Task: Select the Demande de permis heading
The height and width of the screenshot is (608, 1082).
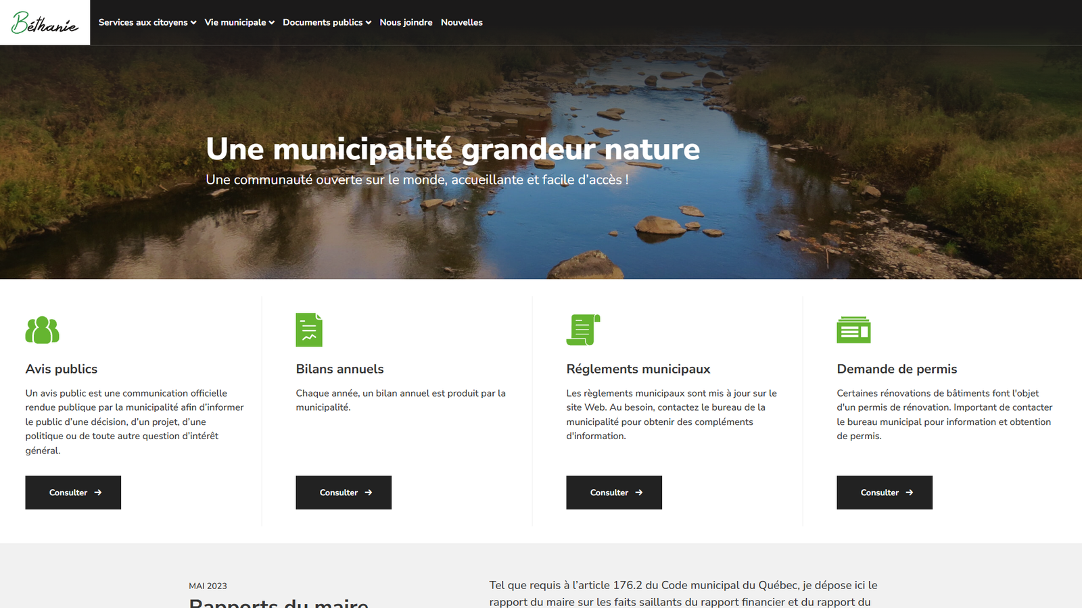Action: tap(897, 369)
